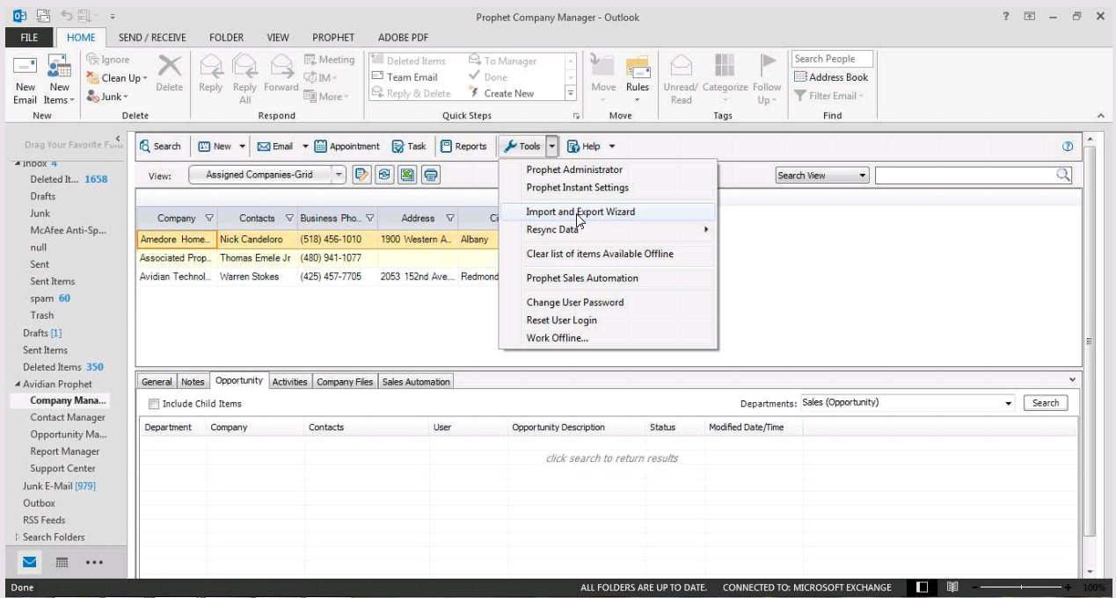The height and width of the screenshot is (598, 1116).
Task: Open the Company column filter
Action: pos(209,219)
